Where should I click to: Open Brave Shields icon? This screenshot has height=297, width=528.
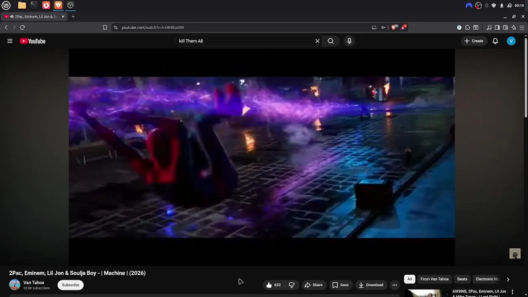(x=394, y=27)
